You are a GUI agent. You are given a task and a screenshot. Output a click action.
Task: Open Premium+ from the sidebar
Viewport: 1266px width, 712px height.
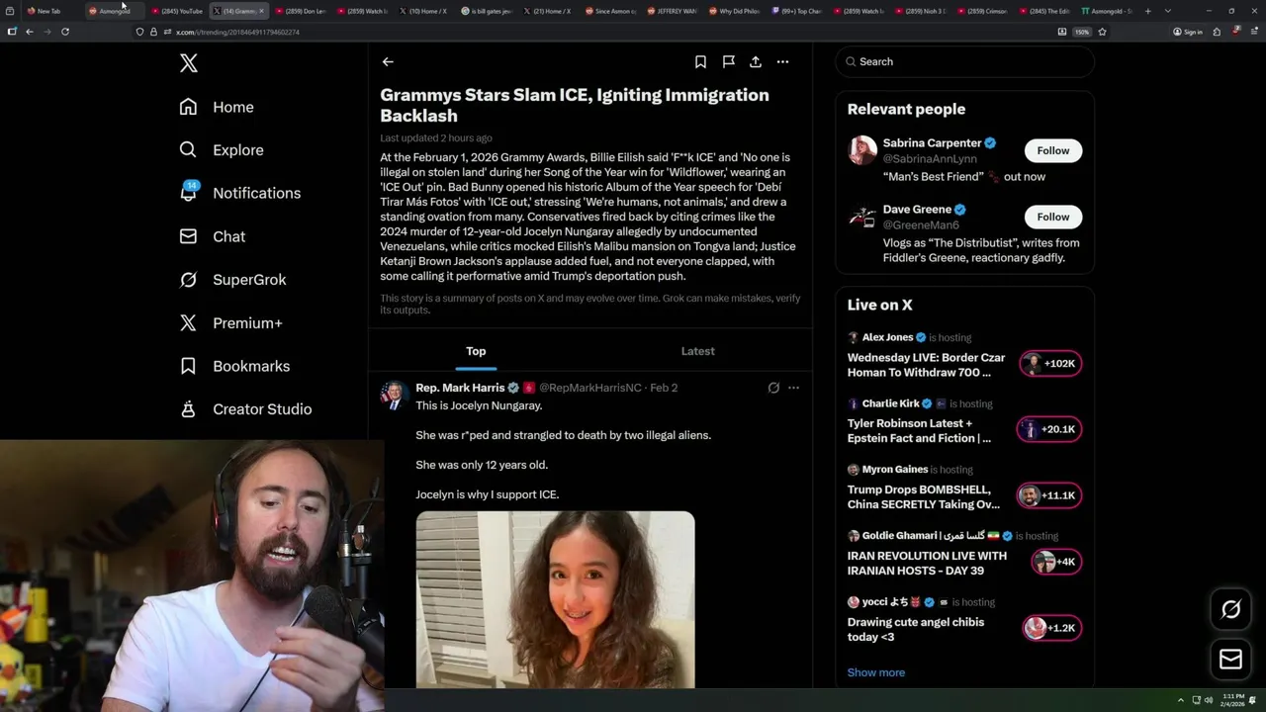(230, 322)
